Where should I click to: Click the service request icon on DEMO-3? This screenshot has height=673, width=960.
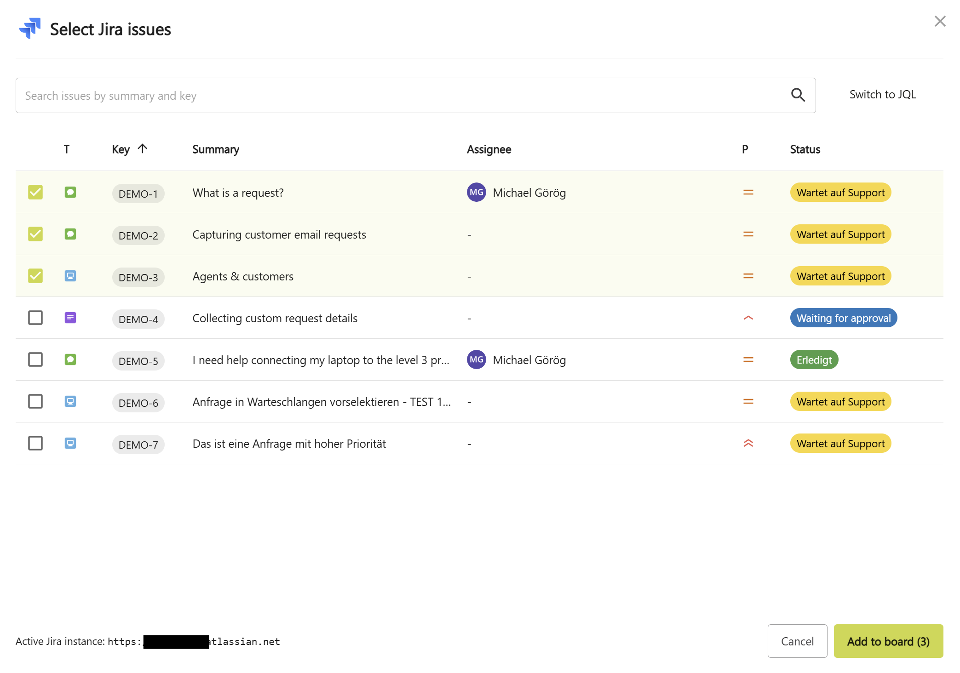click(x=70, y=276)
